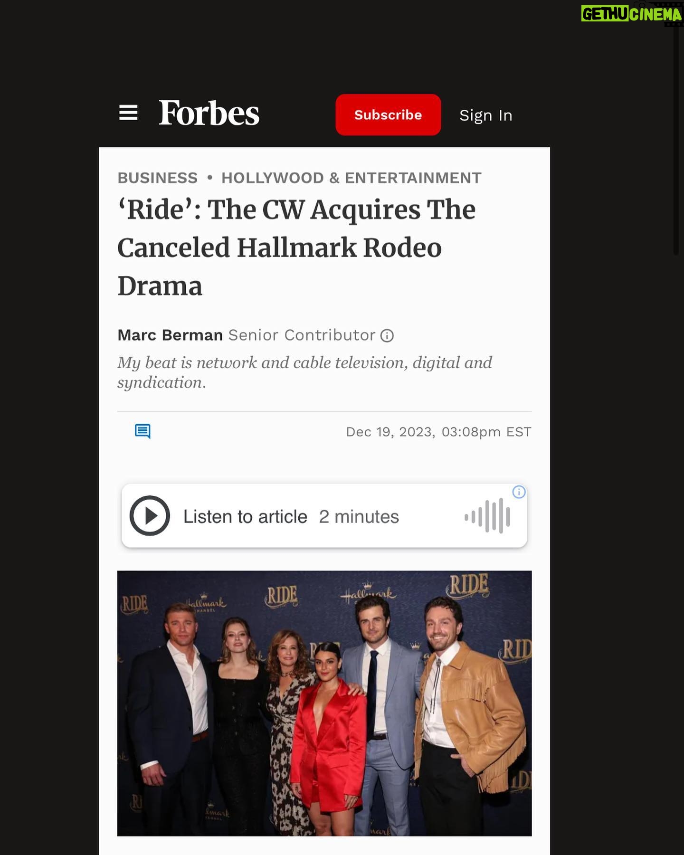Screen dimensions: 684x855
Task: Click the 2 minutes duration label
Action: [x=359, y=517]
